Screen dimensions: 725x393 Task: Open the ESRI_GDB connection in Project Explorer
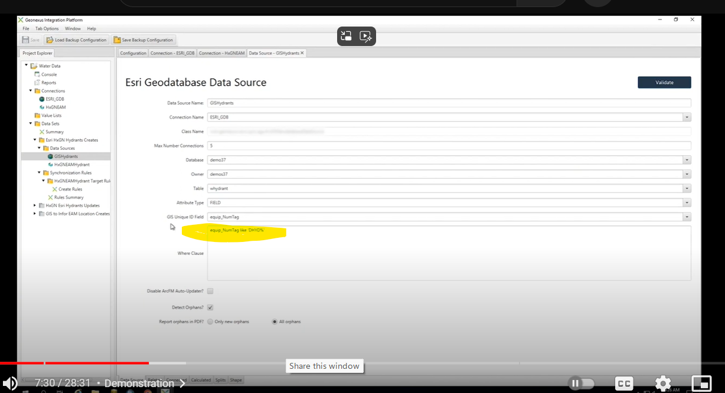(51, 99)
